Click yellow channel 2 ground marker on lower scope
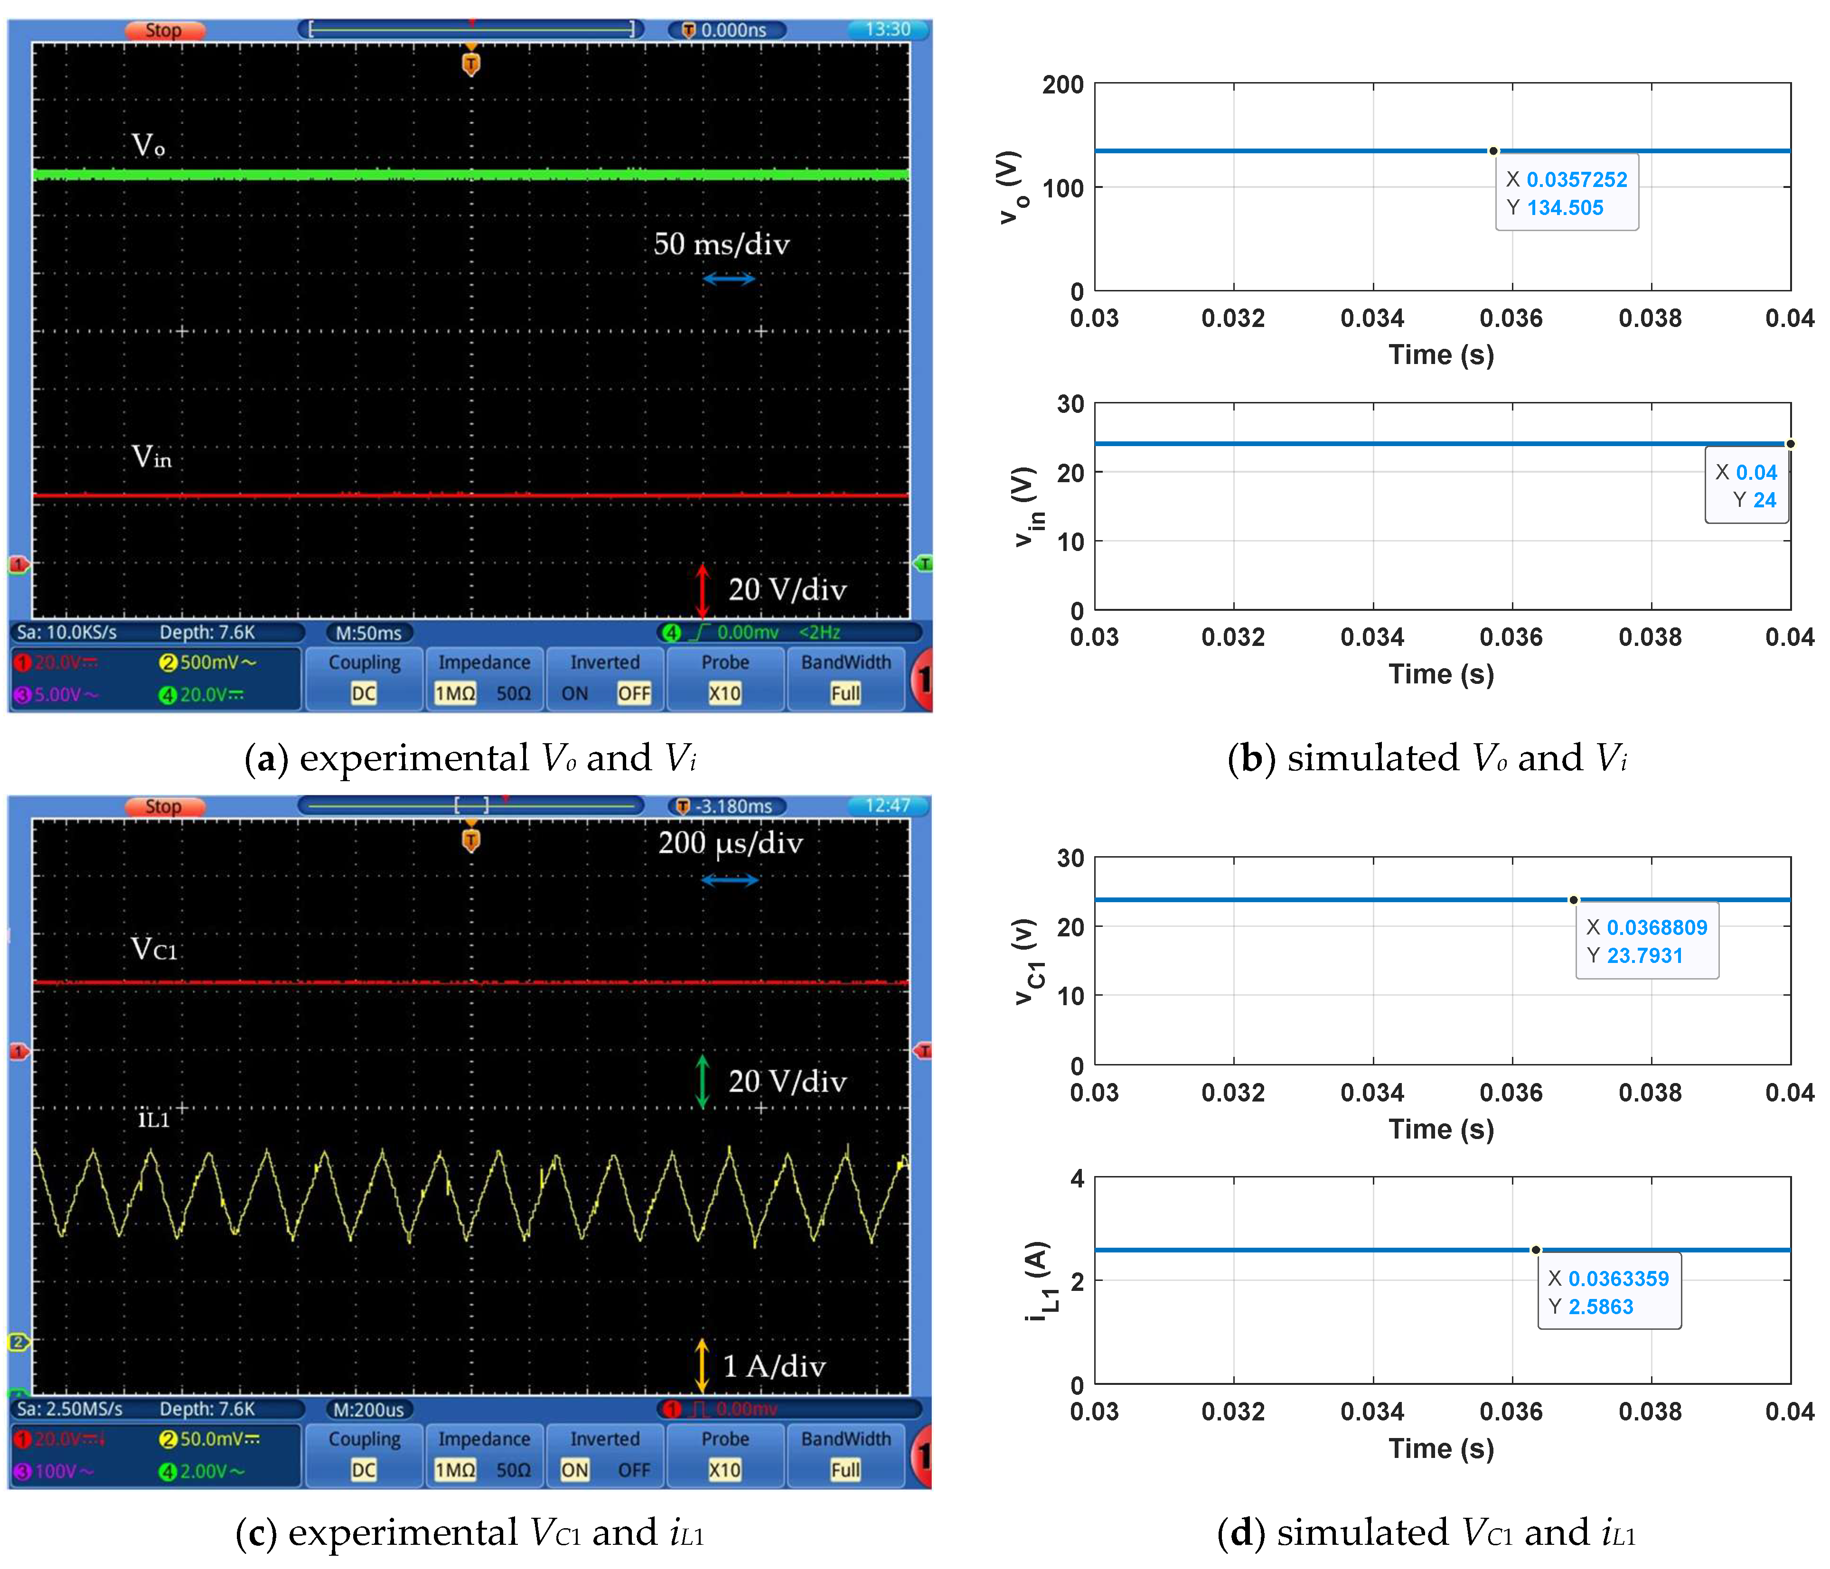The image size is (1830, 1569). click(18, 1342)
